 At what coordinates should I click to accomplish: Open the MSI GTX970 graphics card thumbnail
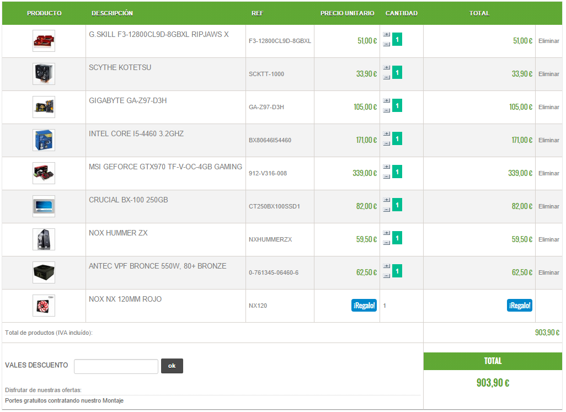click(x=44, y=173)
